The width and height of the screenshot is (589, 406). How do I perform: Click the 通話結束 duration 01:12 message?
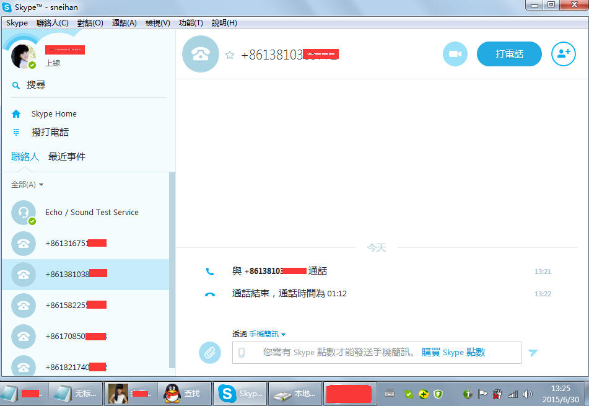(x=289, y=294)
